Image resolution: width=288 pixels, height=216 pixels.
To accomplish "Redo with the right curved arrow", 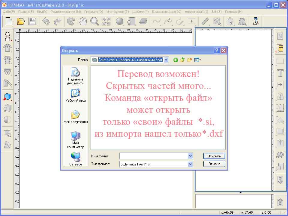I will tap(58, 21).
